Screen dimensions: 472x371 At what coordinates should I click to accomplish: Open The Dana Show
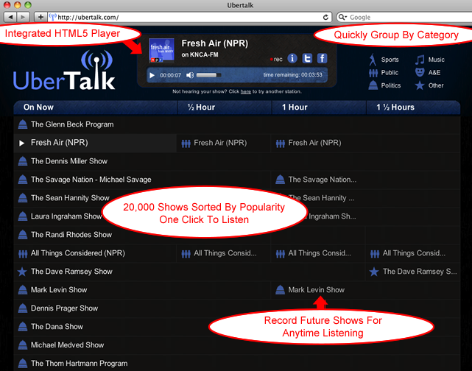tap(57, 327)
